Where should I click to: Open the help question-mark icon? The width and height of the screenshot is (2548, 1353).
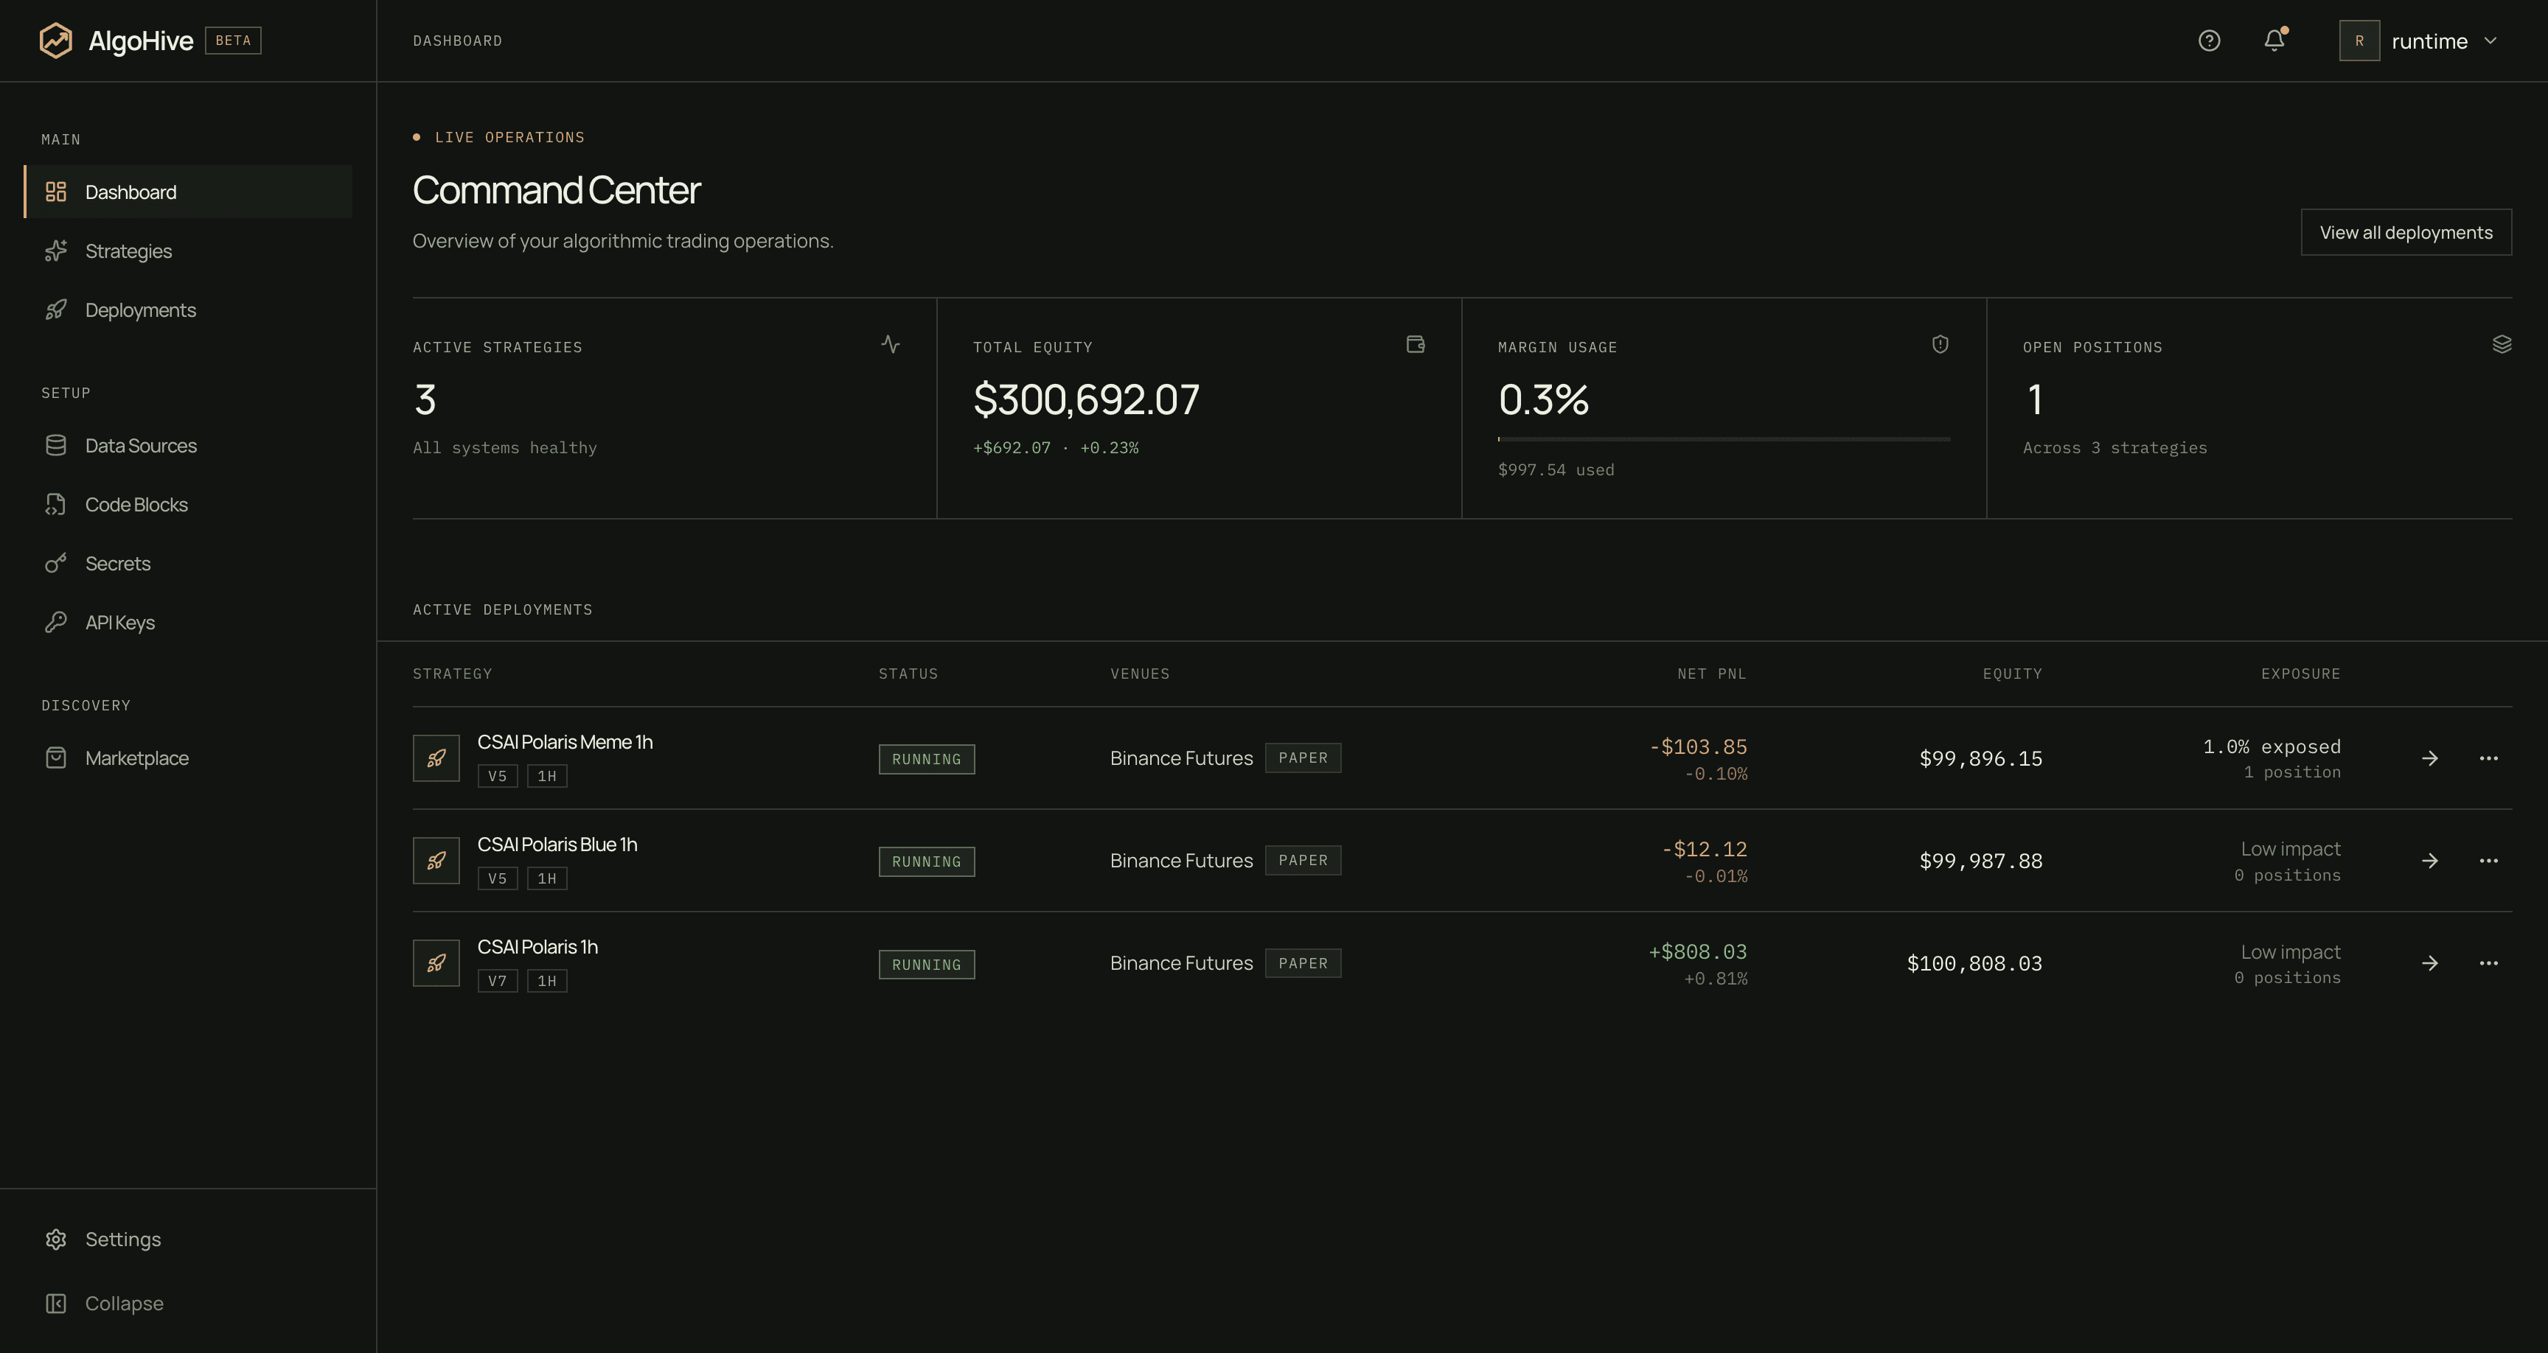pos(2209,41)
